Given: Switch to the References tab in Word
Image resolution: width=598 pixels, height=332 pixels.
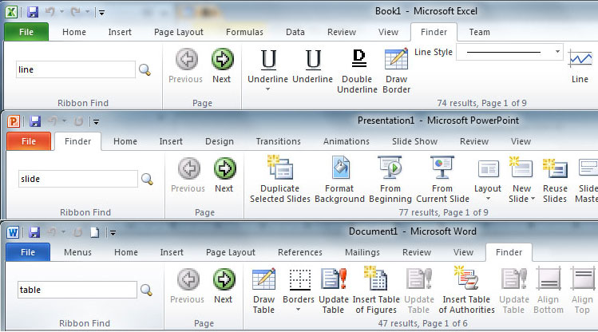Looking at the screenshot, I should coord(299,252).
